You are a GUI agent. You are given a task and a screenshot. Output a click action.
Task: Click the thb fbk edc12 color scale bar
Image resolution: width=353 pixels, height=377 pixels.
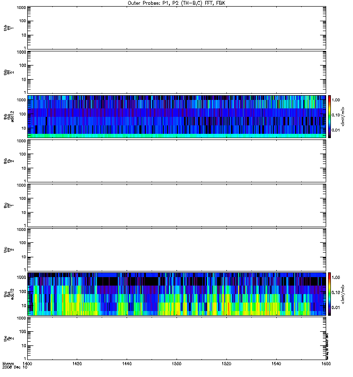pos(329,116)
